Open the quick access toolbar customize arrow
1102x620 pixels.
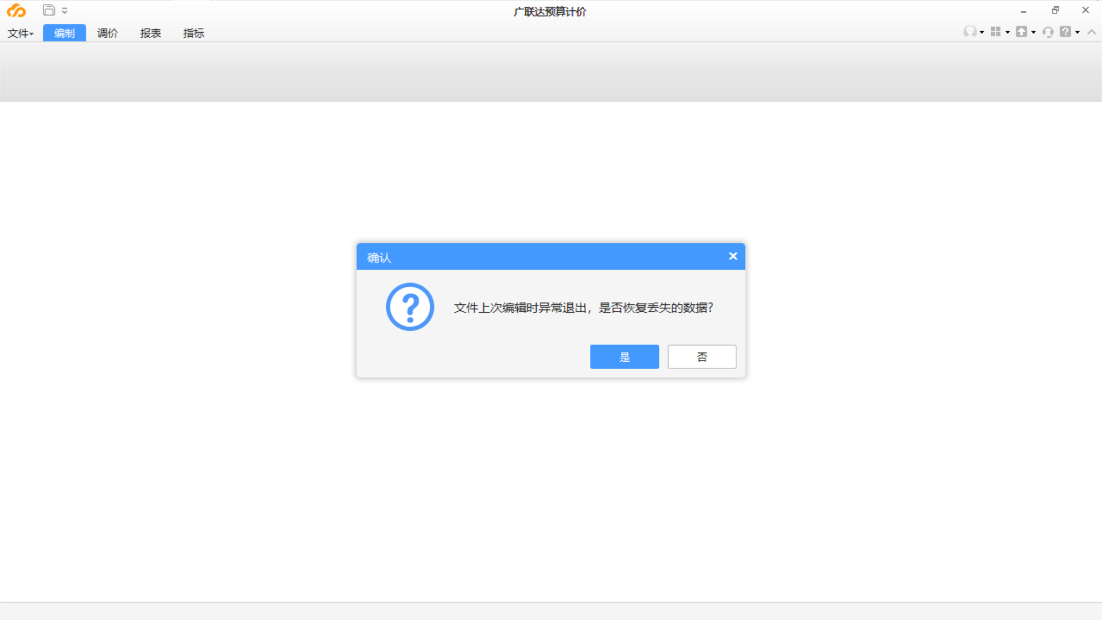[64, 10]
